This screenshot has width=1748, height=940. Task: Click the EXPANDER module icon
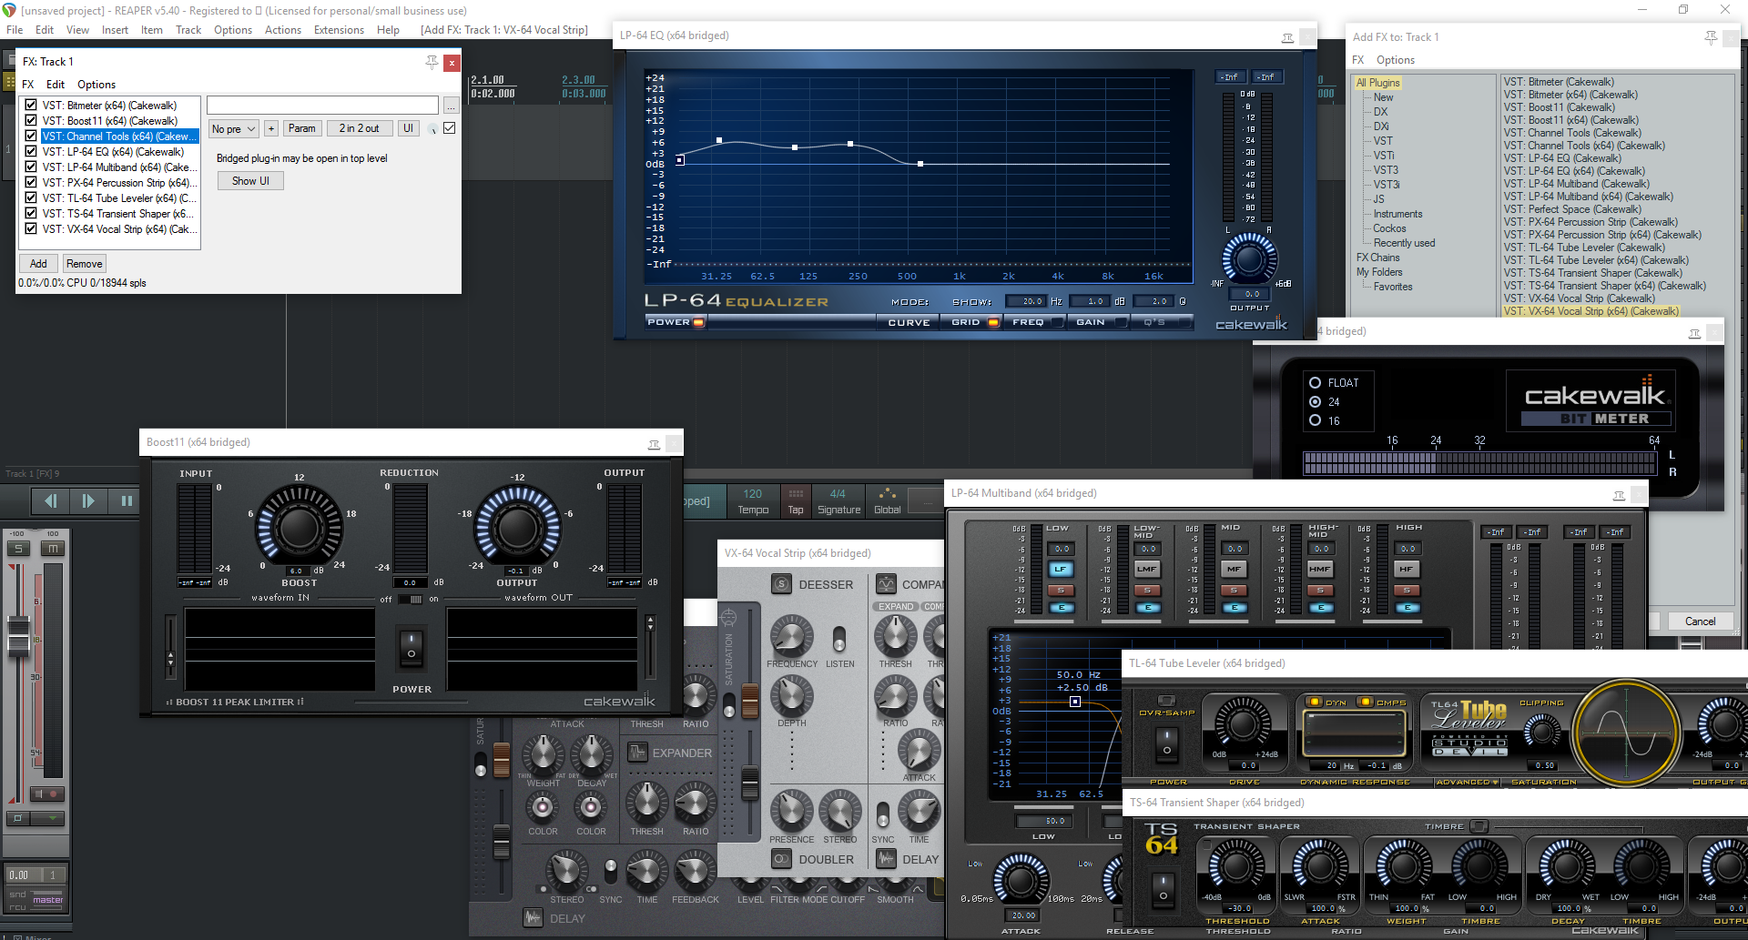click(x=637, y=753)
